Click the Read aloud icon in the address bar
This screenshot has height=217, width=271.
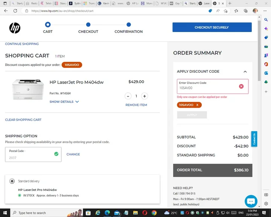[x=218, y=11]
